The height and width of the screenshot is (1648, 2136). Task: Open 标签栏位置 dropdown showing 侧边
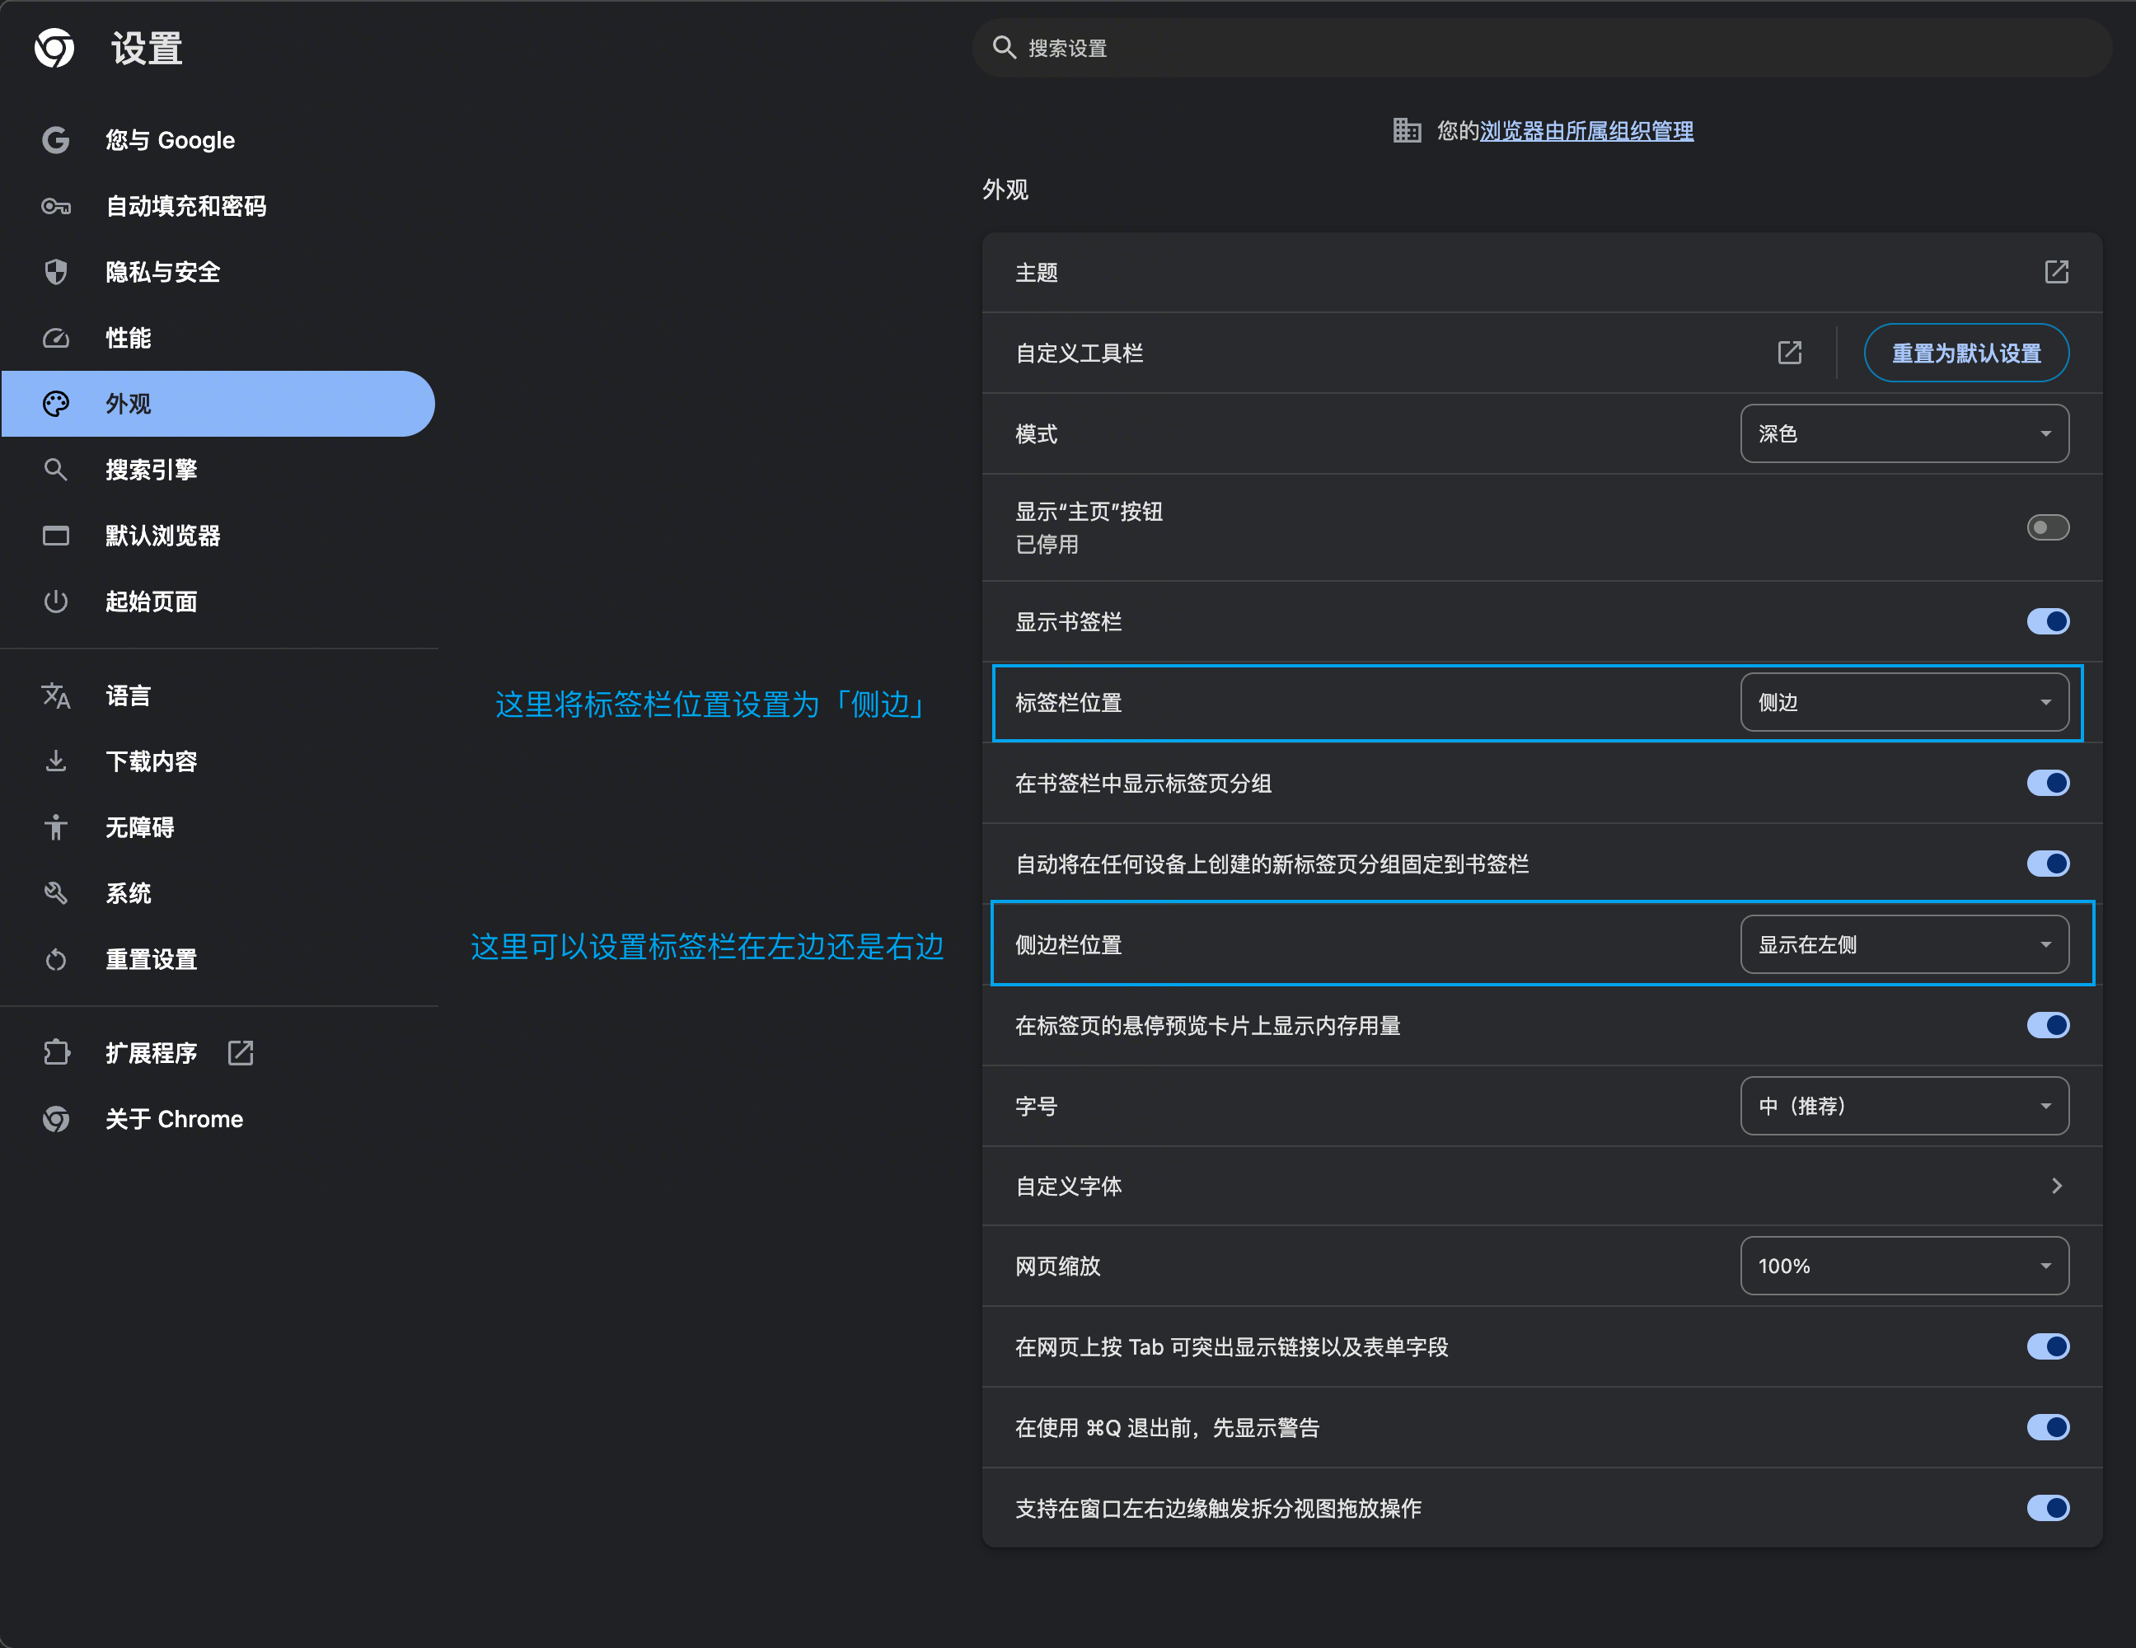pyautogui.click(x=1904, y=702)
